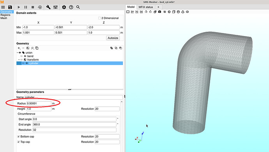Click the Radius input field
Image resolution: width=269 pixels, height=152 pixels.
click(x=39, y=104)
